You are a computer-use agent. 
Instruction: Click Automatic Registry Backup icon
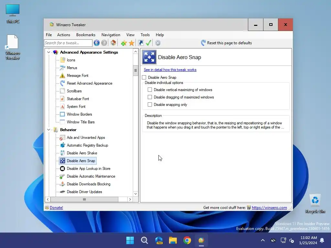[62, 145]
